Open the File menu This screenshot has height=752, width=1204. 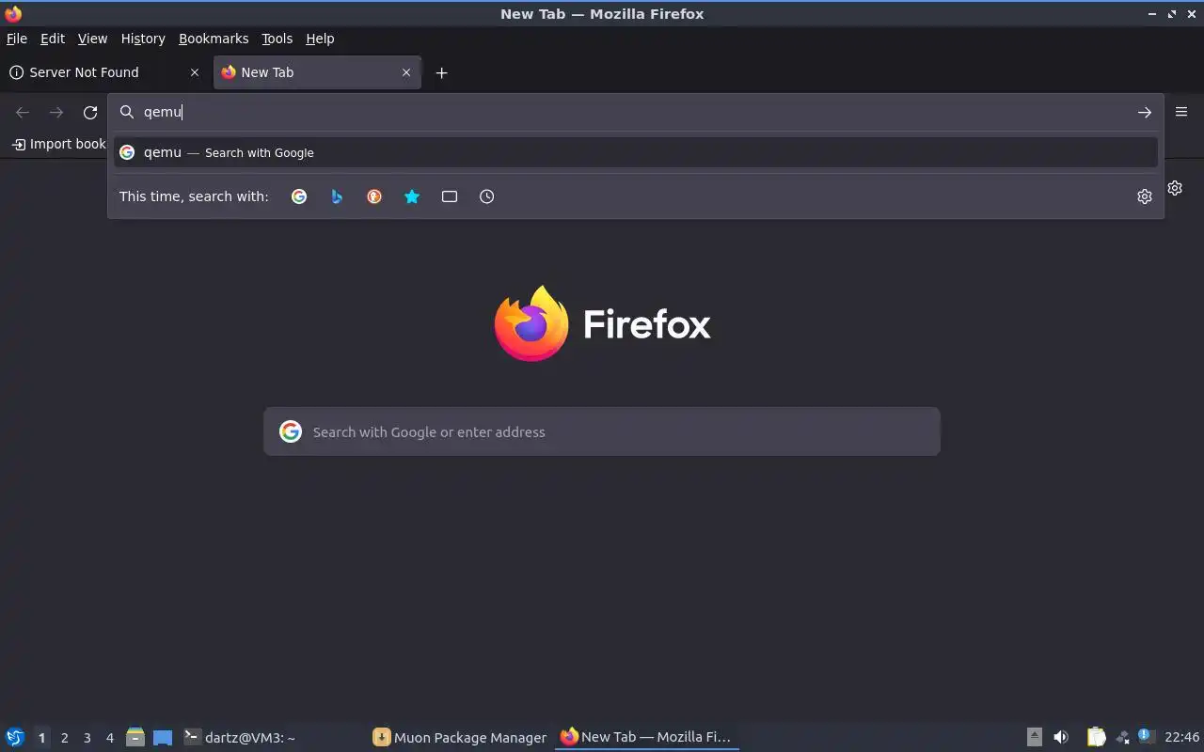point(17,39)
